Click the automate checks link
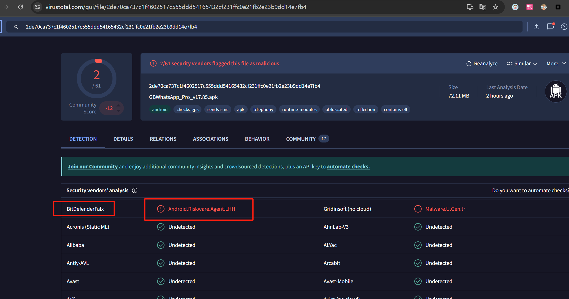569x299 pixels. click(348, 167)
